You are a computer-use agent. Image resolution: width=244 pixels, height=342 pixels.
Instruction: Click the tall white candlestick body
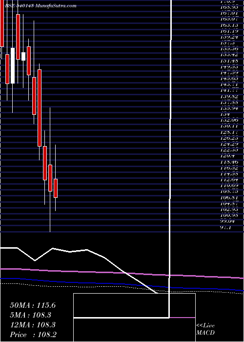tap(13, 65)
